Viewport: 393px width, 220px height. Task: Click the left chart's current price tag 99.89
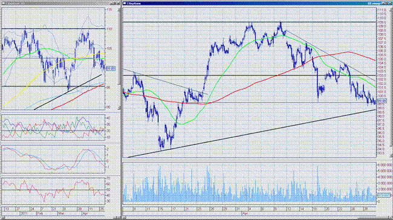coord(111,68)
